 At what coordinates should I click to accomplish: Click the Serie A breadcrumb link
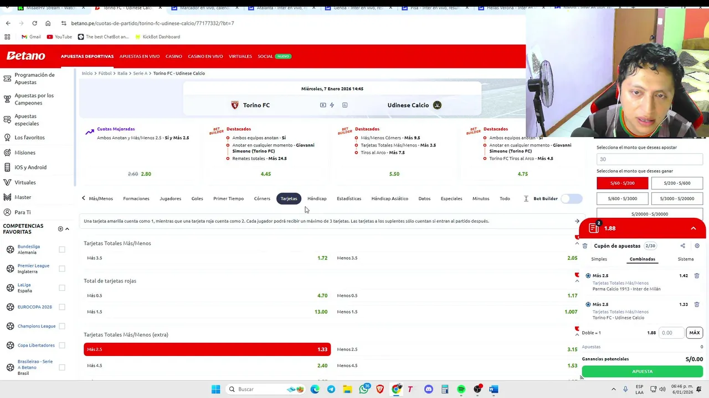[140, 73]
